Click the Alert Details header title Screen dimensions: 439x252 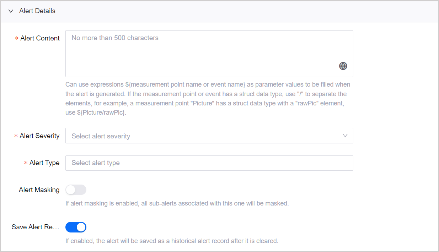pos(37,11)
